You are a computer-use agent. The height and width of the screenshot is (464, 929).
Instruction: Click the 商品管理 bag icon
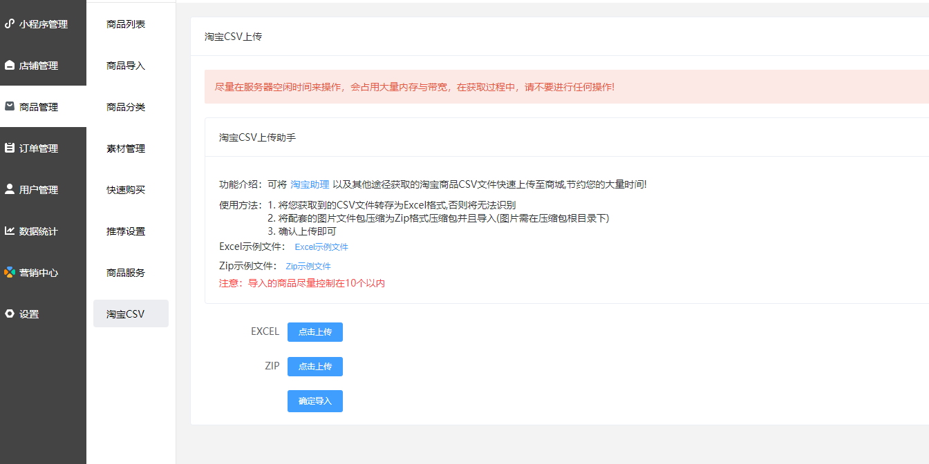[10, 106]
